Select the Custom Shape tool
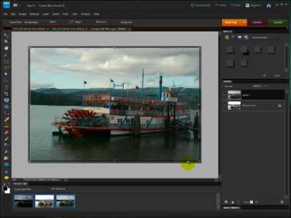Image resolution: width=291 pixels, height=218 pixels. click(6, 165)
